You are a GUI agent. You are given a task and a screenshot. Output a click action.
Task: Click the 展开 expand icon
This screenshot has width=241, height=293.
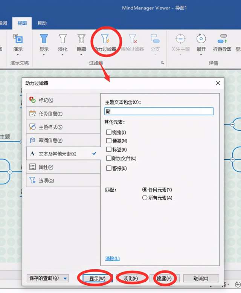tap(201, 39)
